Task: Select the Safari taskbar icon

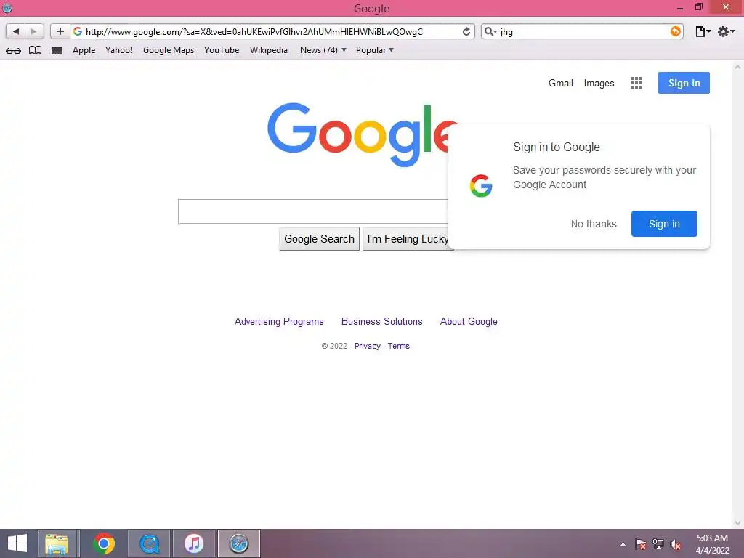Action: (238, 543)
